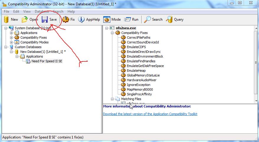
Task: Select the Need For Speed II SE entry
Action: [47, 61]
